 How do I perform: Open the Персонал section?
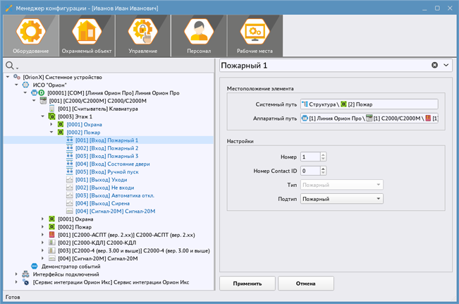point(198,35)
